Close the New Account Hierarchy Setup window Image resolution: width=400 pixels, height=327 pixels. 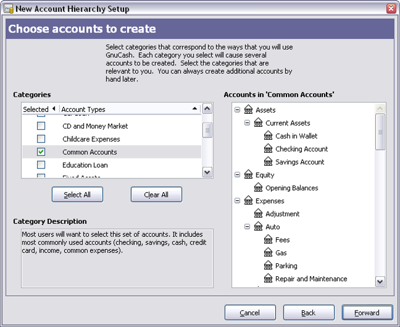click(391, 9)
